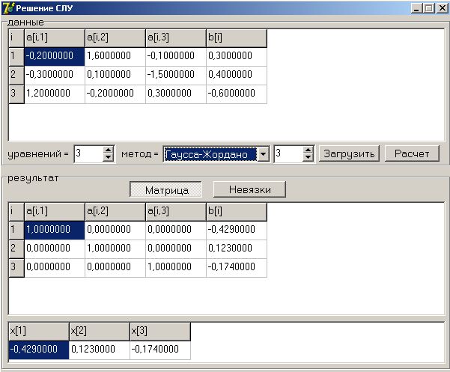Click the x[2] column header in solution table
This screenshot has width=450, height=372.
pos(99,331)
